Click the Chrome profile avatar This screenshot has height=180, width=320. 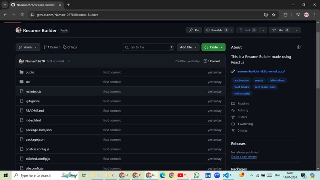[x=307, y=15]
